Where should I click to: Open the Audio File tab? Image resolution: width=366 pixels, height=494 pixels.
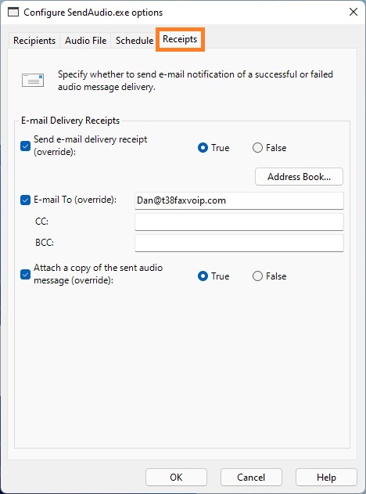[x=85, y=41]
